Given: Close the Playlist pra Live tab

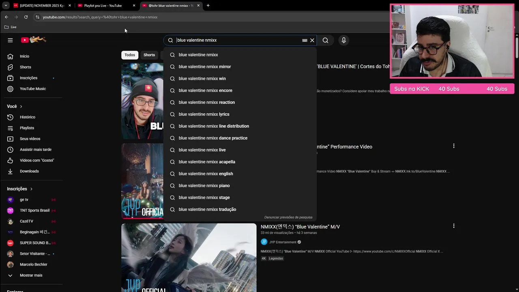Looking at the screenshot, I should click(134, 6).
